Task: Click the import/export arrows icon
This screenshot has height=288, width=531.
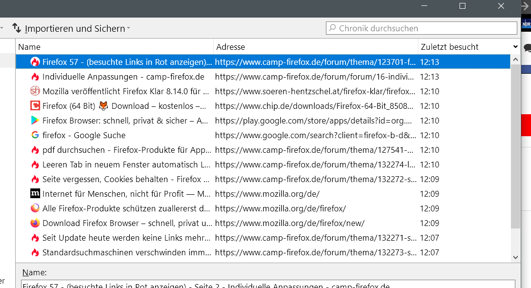Action: click(17, 28)
